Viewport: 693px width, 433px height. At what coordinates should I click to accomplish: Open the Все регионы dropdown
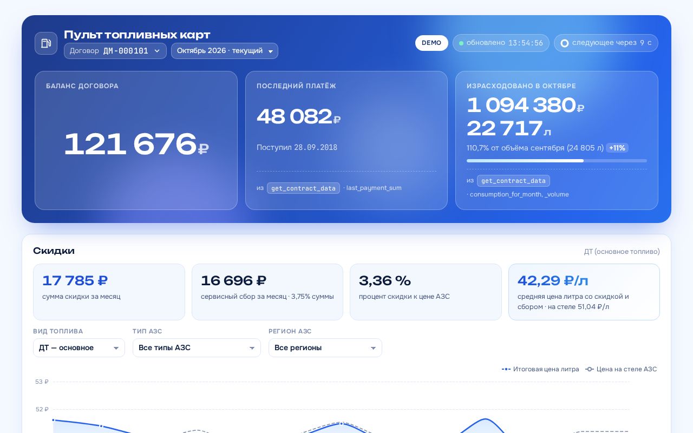tap(325, 347)
